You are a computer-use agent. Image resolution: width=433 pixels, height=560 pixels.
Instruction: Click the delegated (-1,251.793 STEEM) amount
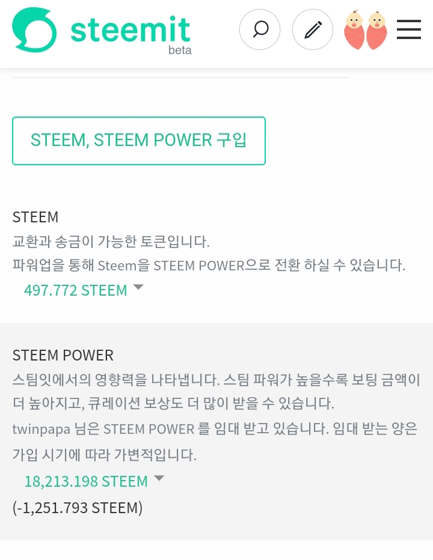[x=78, y=508]
